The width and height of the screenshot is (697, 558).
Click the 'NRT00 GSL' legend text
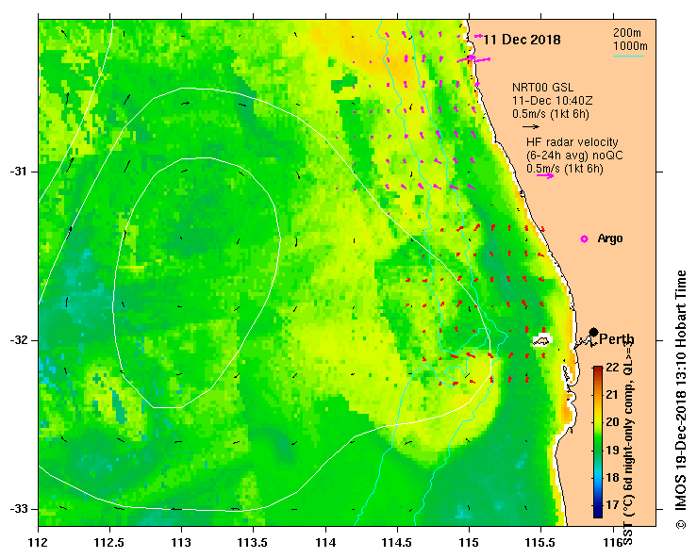pyautogui.click(x=542, y=88)
